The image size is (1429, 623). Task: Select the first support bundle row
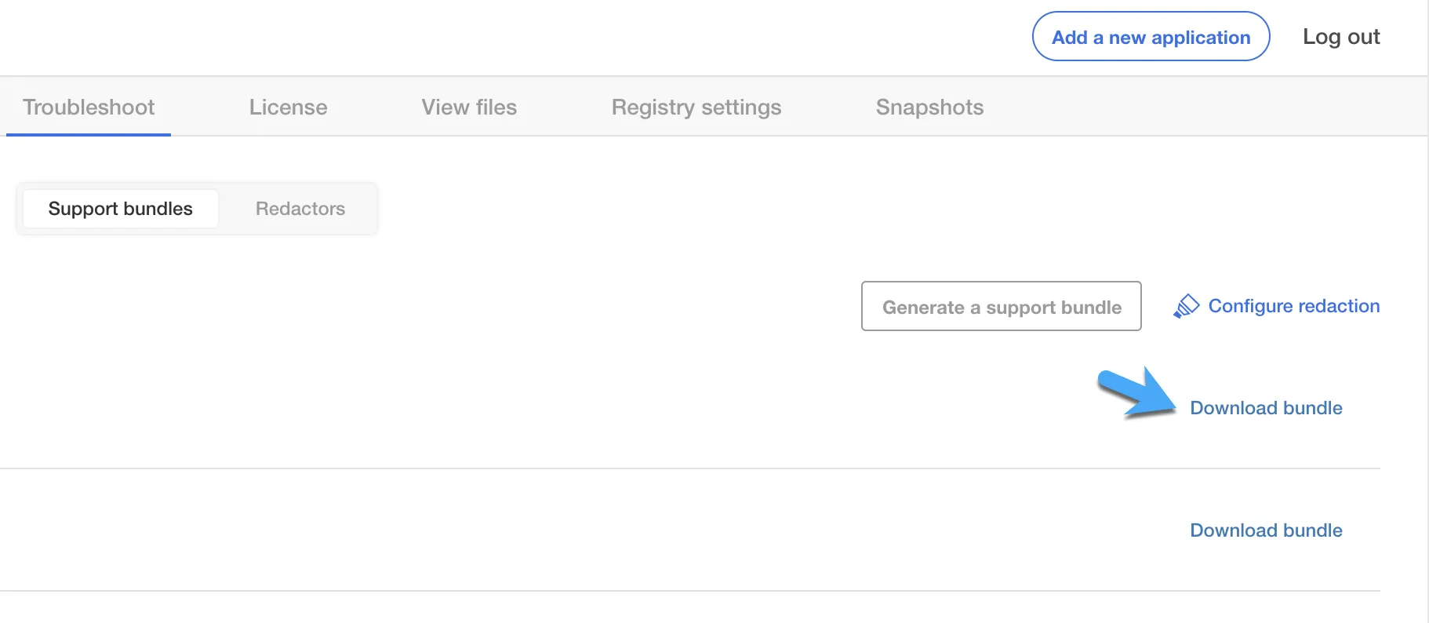point(690,408)
